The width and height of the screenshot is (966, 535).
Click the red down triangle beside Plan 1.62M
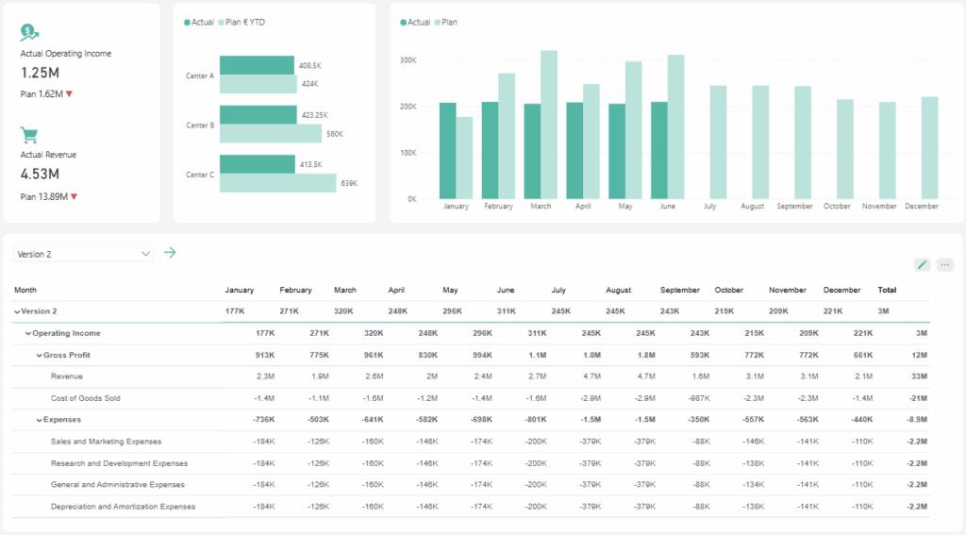pyautogui.click(x=70, y=94)
